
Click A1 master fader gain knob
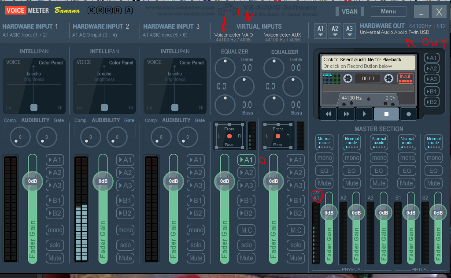point(329,213)
